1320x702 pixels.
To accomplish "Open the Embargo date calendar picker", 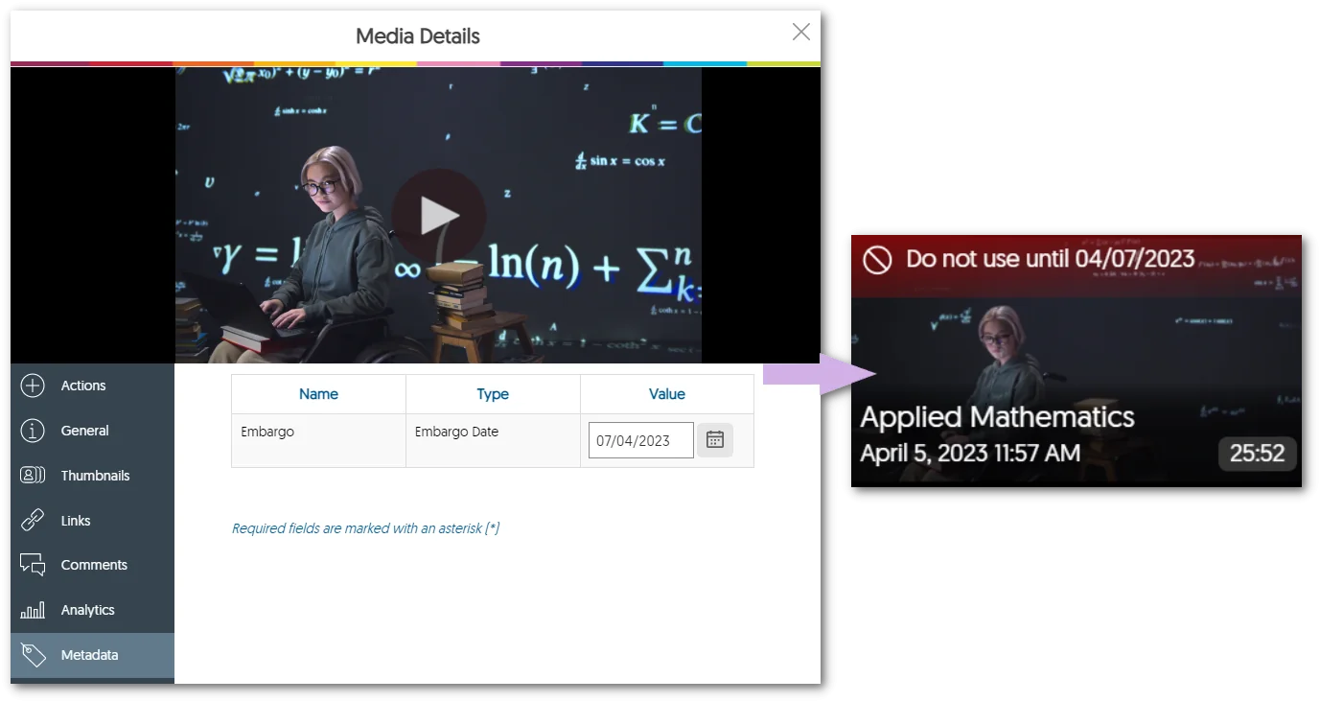I will click(x=714, y=440).
